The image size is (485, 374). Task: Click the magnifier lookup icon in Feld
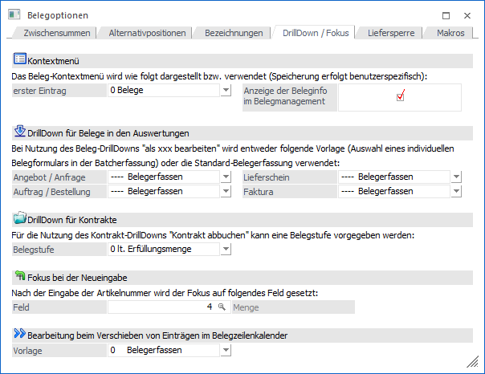click(x=222, y=307)
